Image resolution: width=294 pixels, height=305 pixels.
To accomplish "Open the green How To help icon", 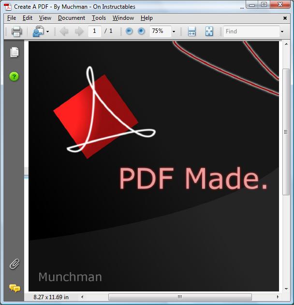I will coord(14,76).
